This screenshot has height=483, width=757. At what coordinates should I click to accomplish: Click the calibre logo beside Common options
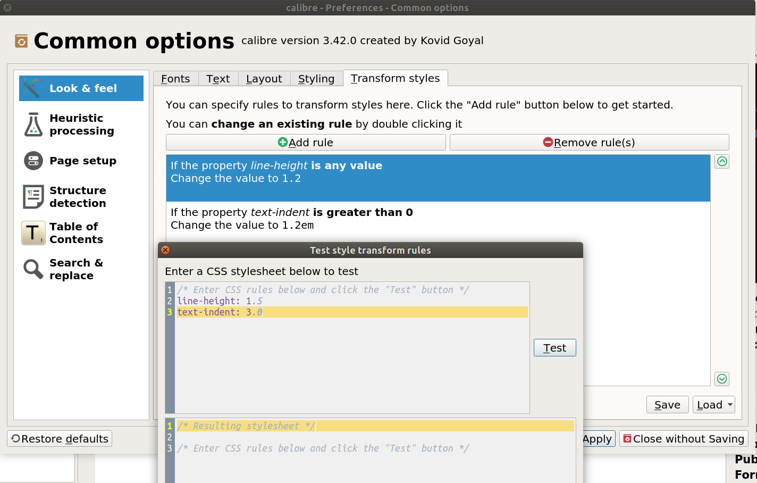tap(21, 41)
